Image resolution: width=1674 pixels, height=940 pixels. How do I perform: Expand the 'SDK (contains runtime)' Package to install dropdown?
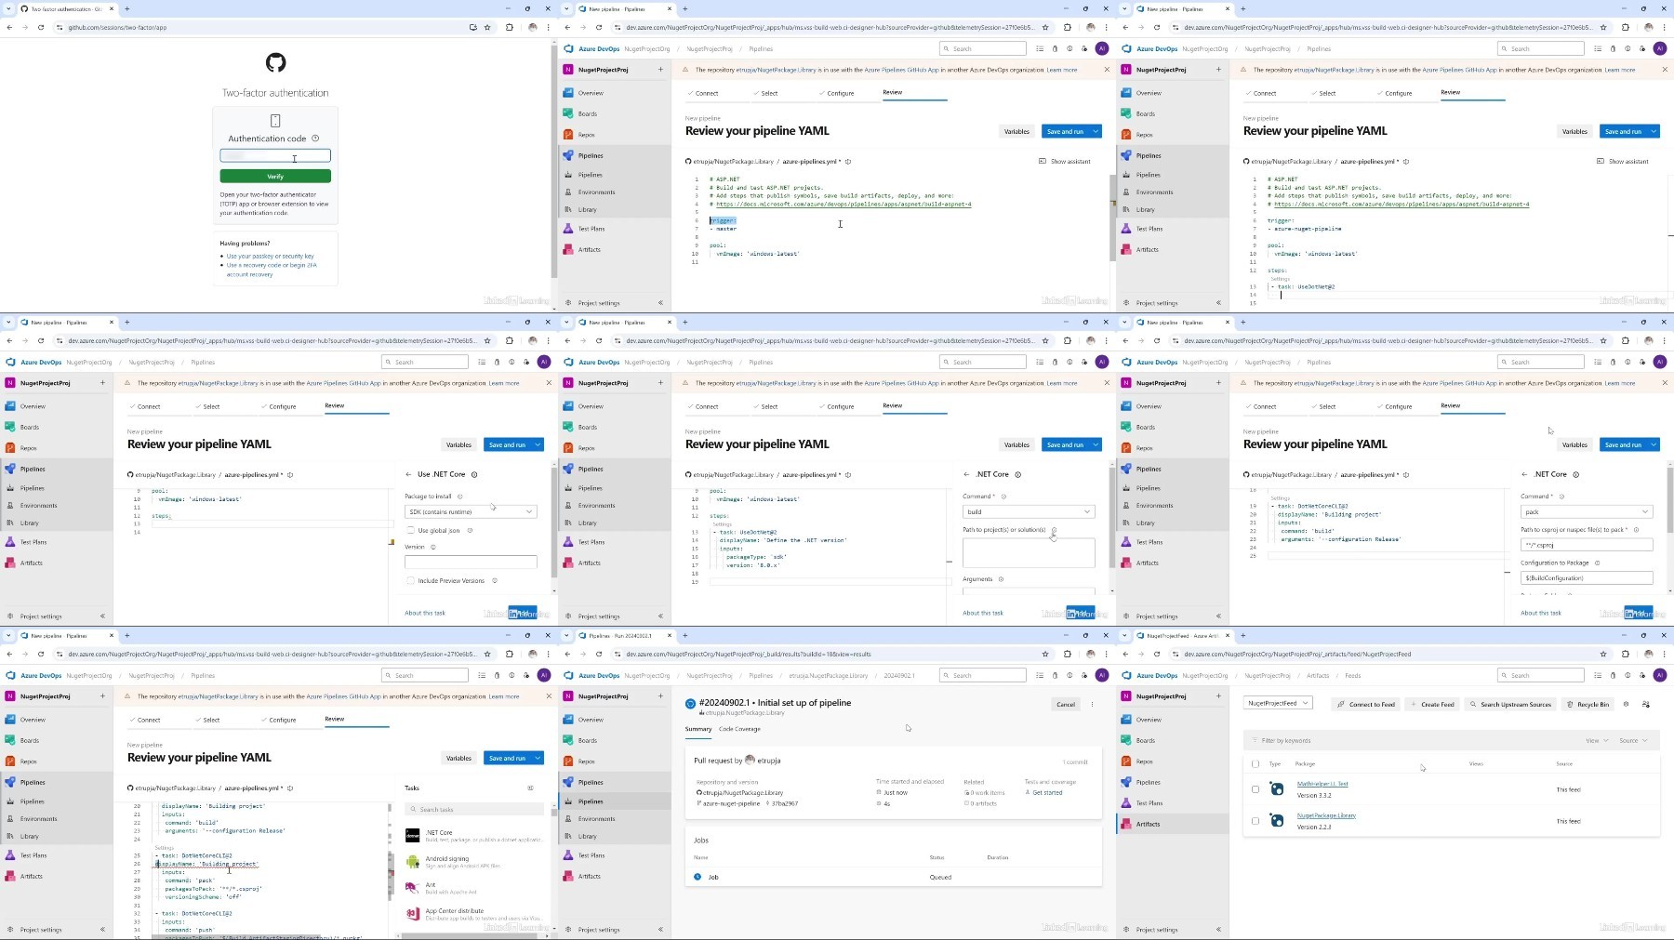tap(471, 511)
